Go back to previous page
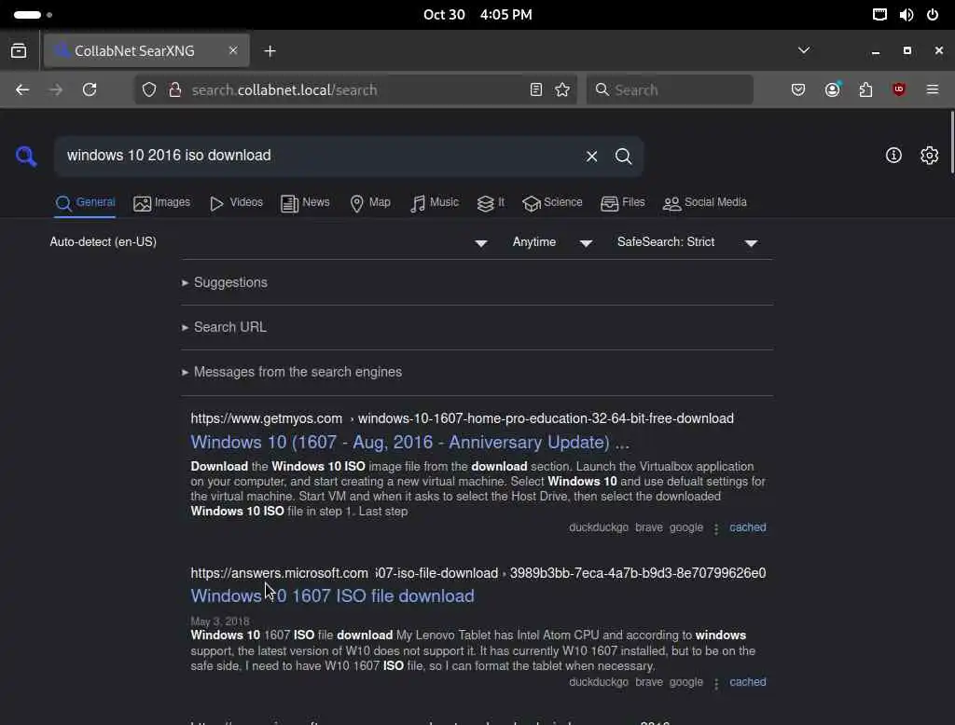Image resolution: width=955 pixels, height=725 pixels. click(22, 89)
